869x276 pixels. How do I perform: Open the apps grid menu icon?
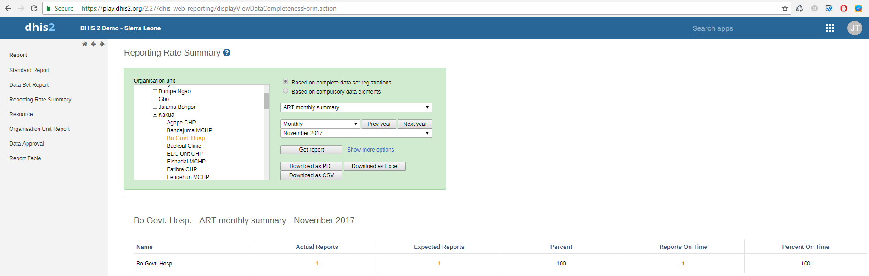point(830,28)
